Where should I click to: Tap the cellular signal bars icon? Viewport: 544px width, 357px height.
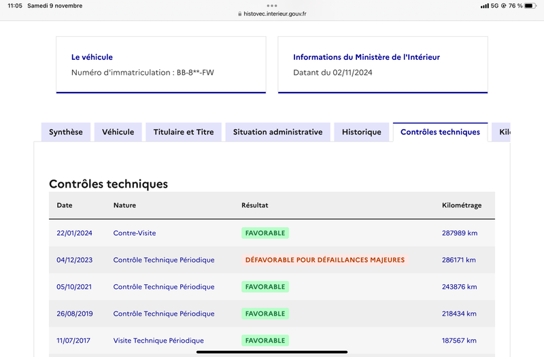pos(485,6)
